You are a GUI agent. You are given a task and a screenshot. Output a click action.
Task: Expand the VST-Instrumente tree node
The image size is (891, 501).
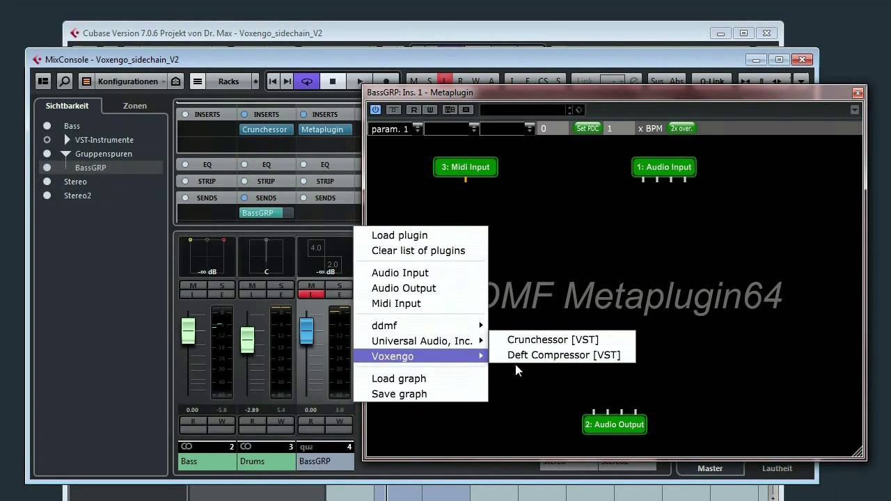pos(67,140)
